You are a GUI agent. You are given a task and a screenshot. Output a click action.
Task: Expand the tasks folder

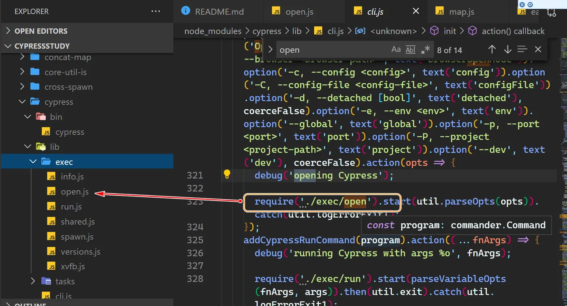coord(33,281)
